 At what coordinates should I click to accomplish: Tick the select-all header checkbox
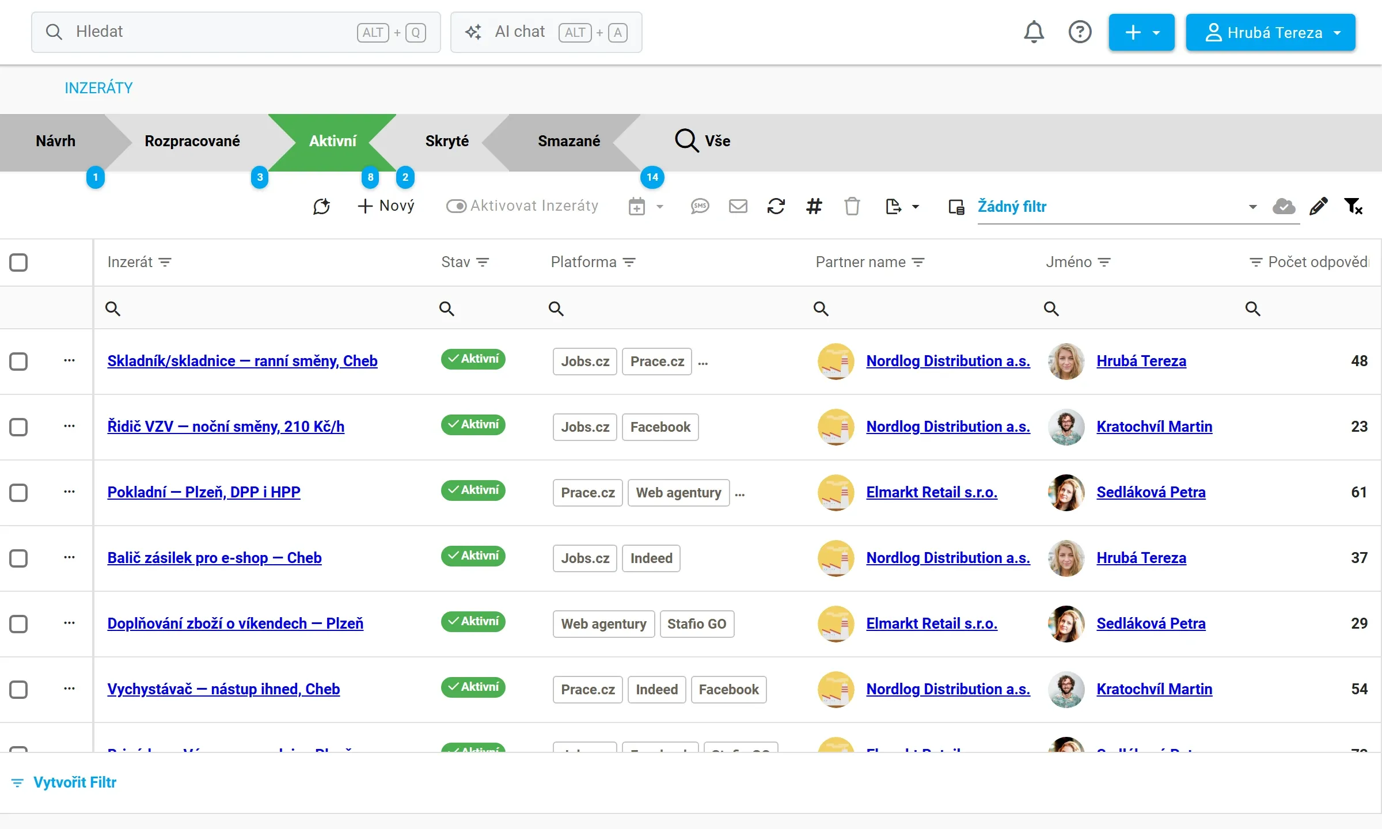(18, 263)
